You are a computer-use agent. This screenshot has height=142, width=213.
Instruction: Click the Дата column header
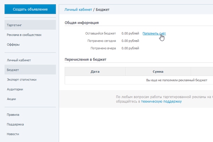tap(95, 71)
